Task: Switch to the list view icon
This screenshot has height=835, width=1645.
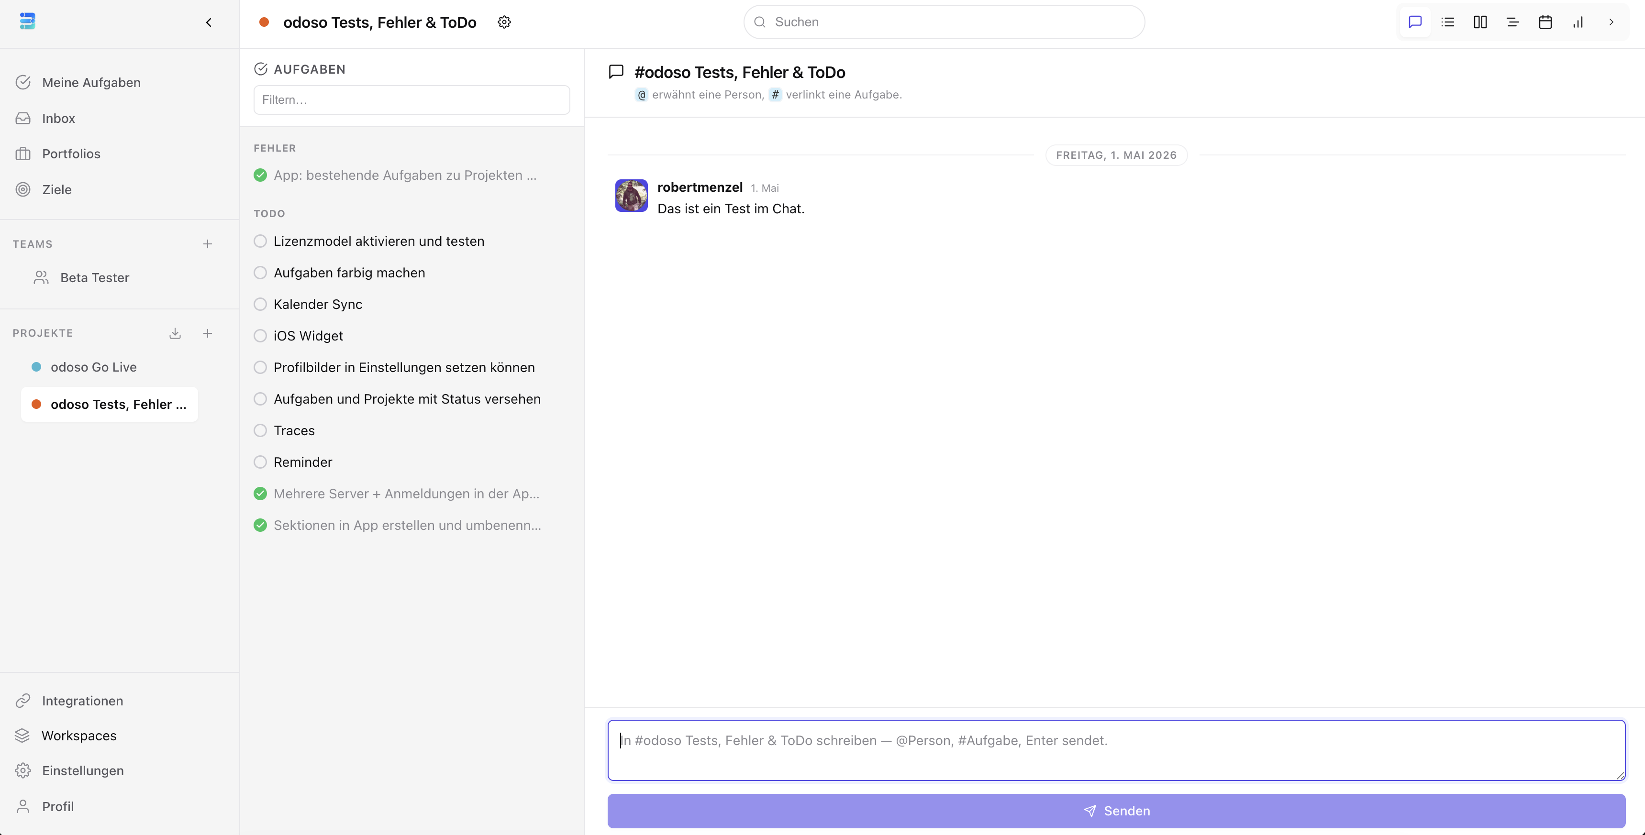Action: coord(1448,22)
